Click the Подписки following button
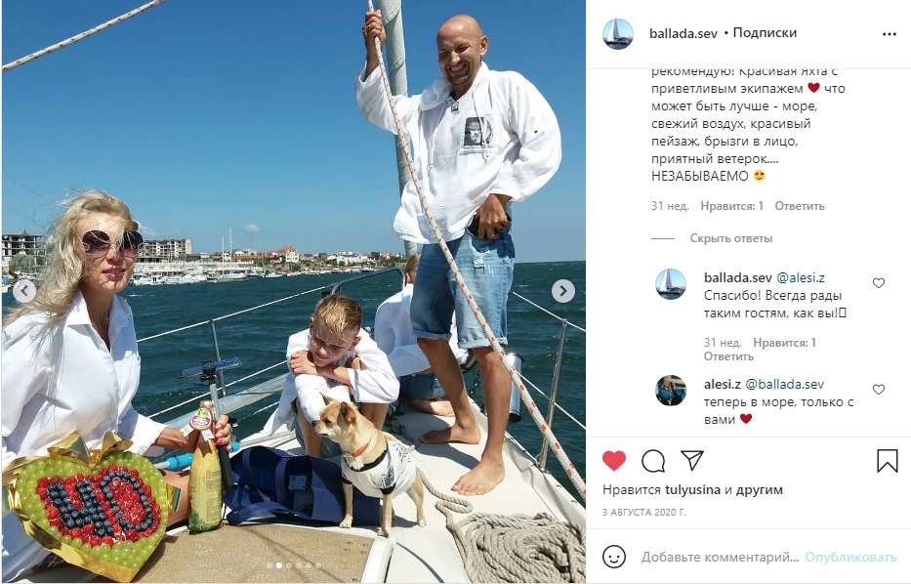The width and height of the screenshot is (911, 584). tap(765, 32)
